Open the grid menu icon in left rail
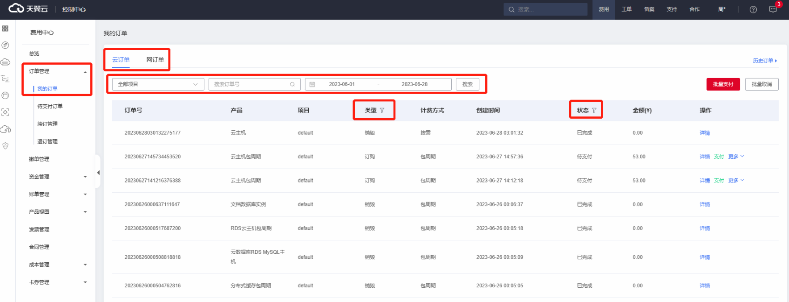 tap(5, 29)
